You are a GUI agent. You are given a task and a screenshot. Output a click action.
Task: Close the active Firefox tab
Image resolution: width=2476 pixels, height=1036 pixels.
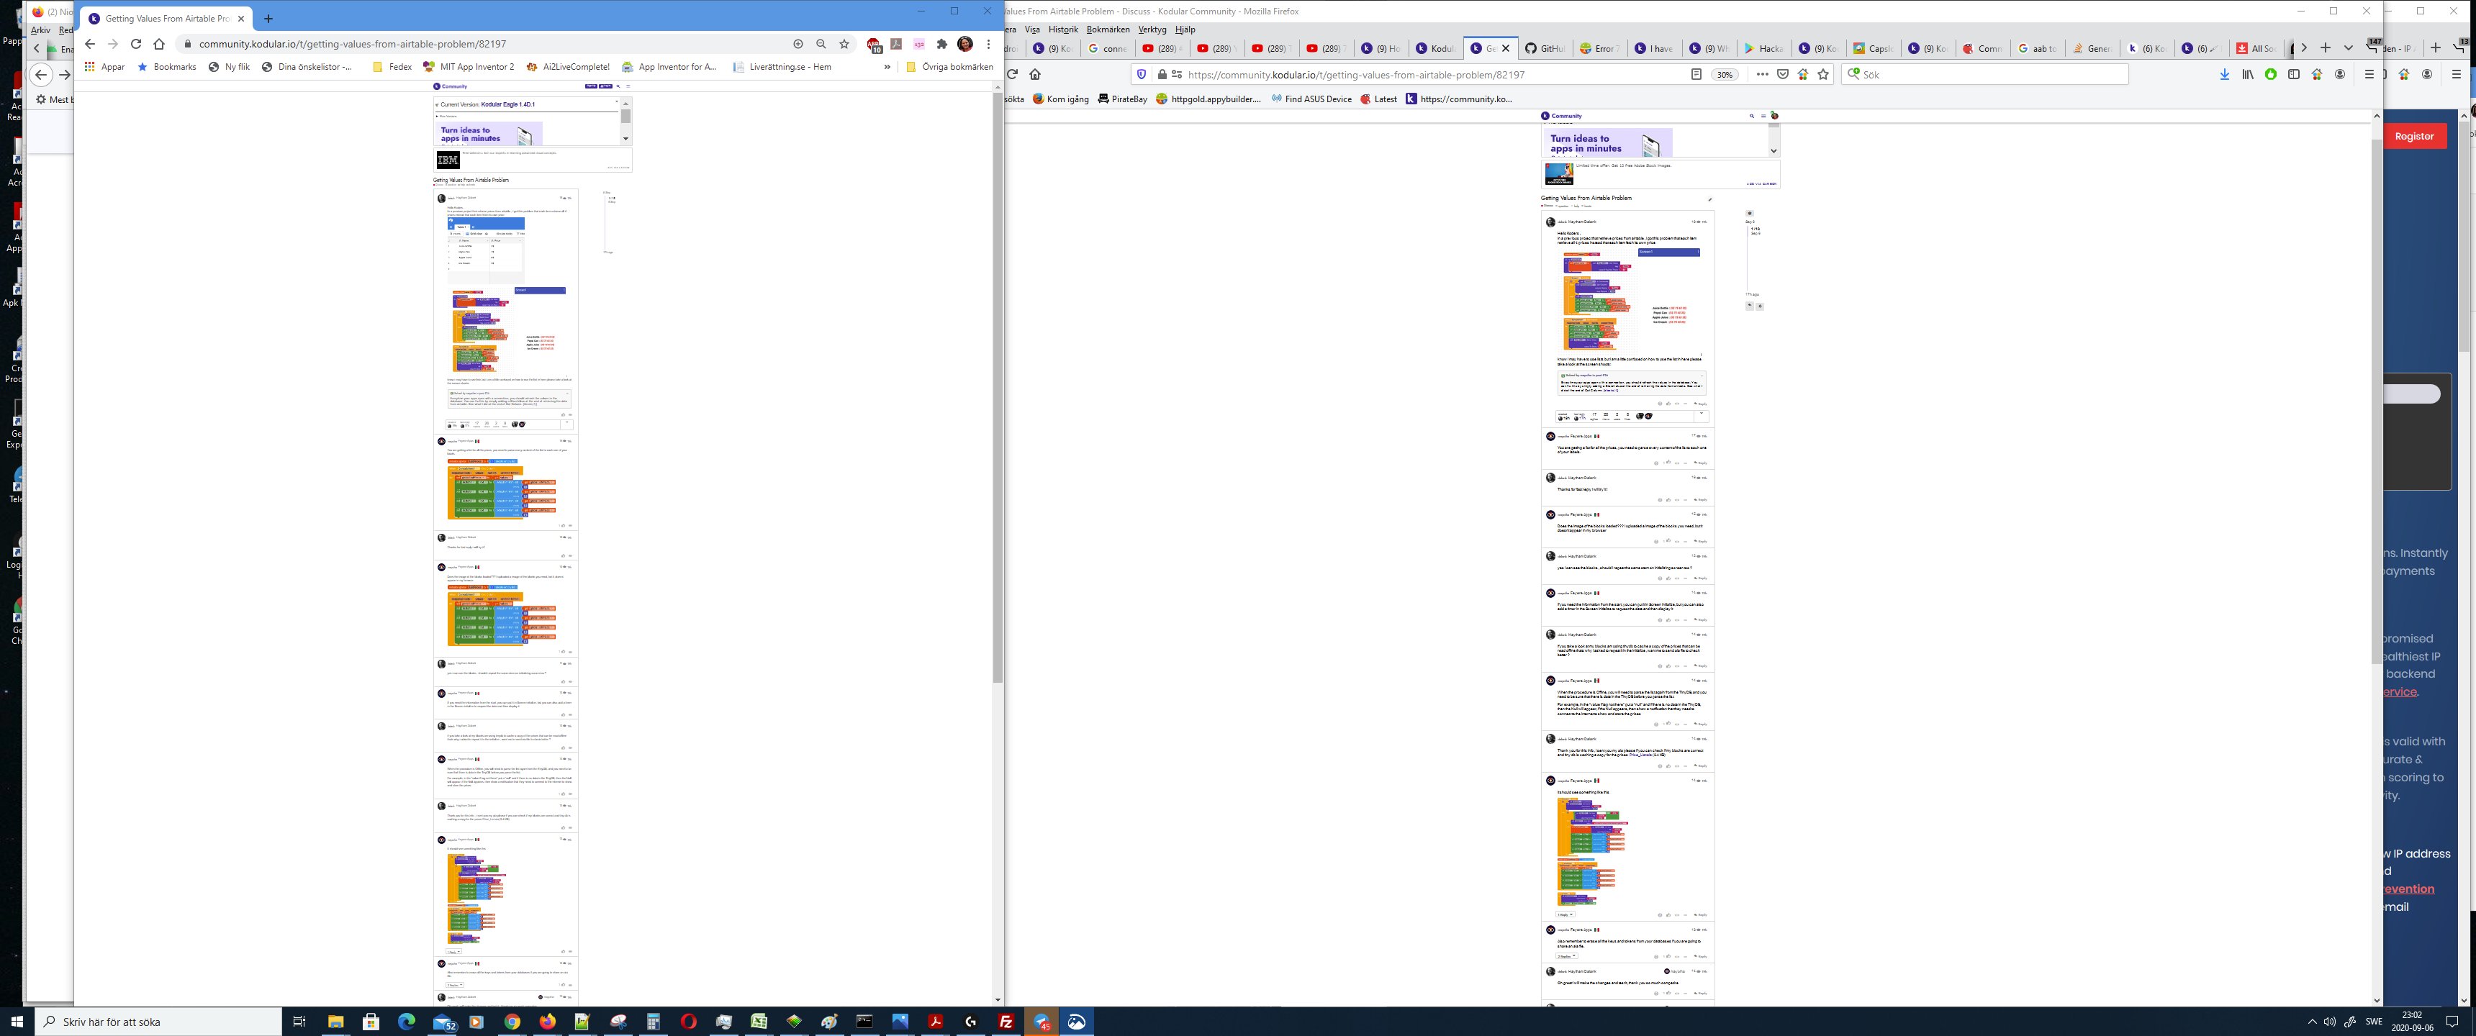click(x=1506, y=48)
